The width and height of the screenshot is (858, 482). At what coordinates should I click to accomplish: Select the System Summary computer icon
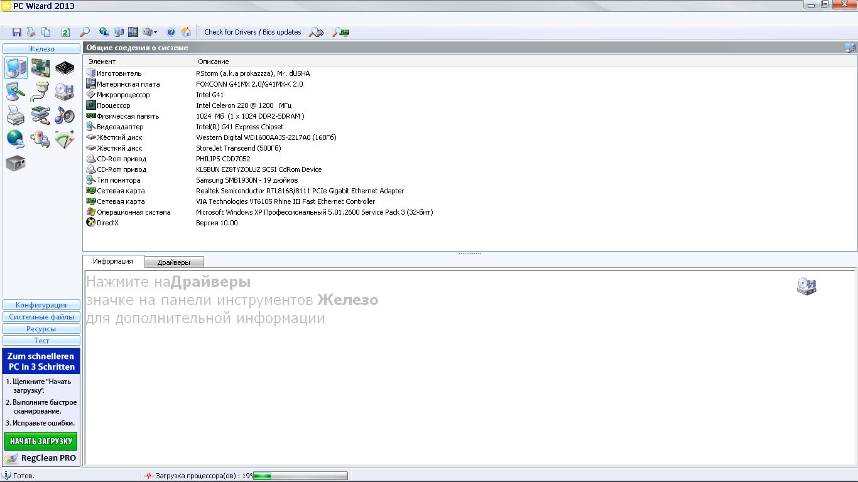tap(16, 67)
